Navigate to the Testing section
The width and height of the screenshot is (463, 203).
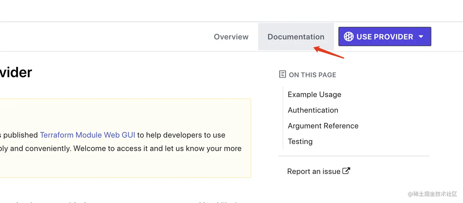tap(300, 142)
